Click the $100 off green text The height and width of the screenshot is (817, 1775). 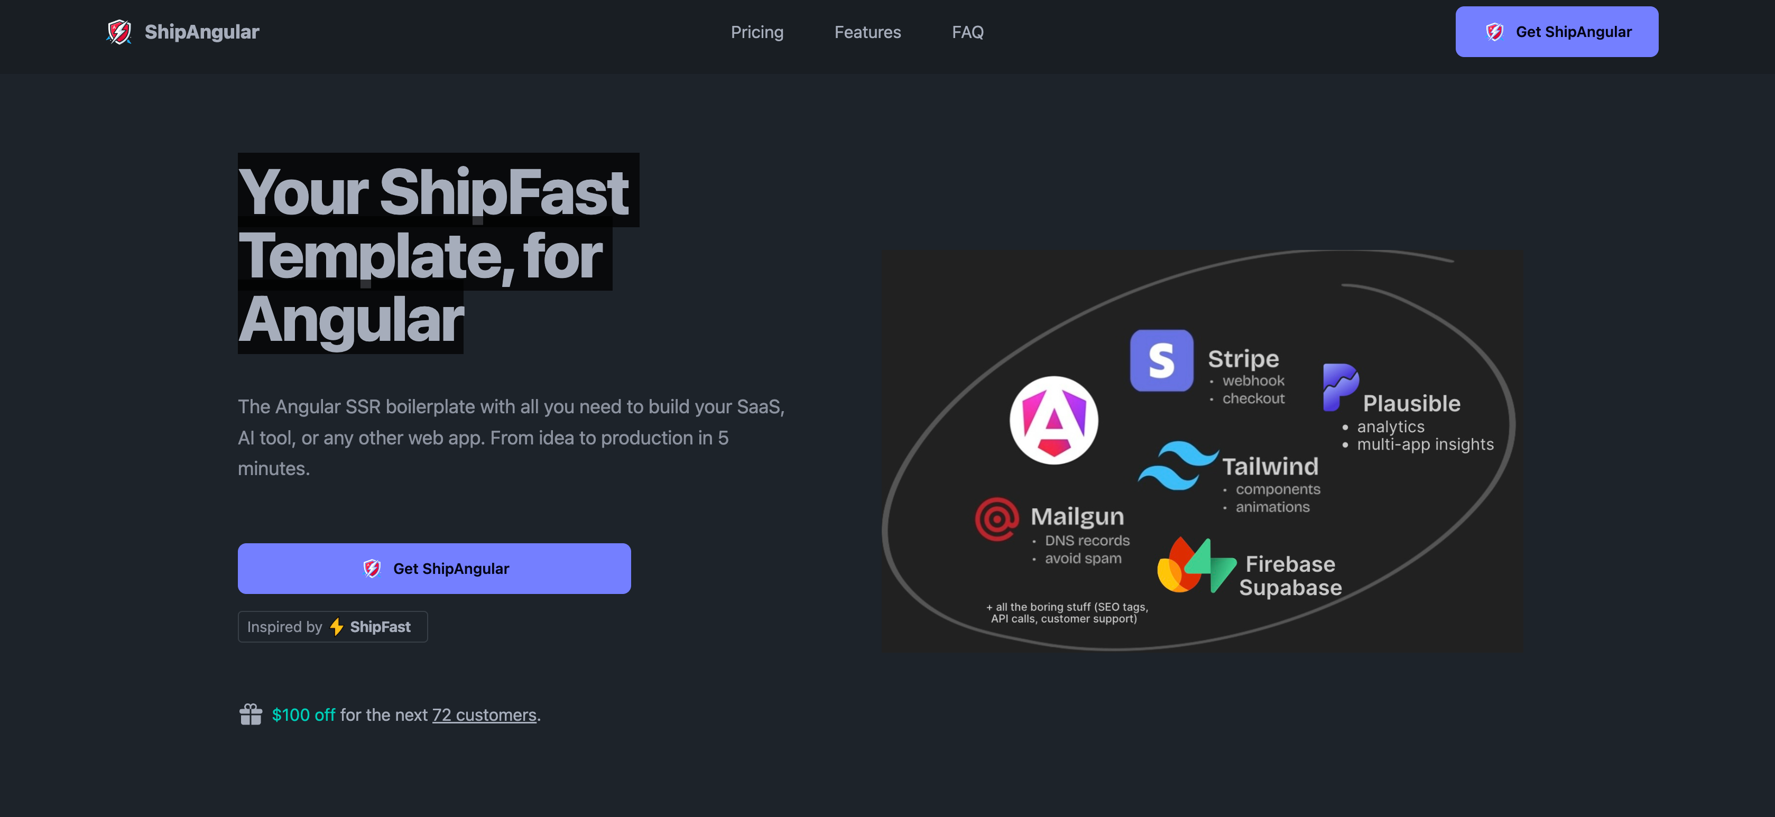pyautogui.click(x=303, y=715)
